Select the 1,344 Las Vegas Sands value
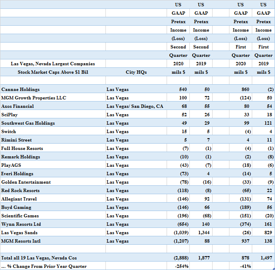 click(x=204, y=233)
